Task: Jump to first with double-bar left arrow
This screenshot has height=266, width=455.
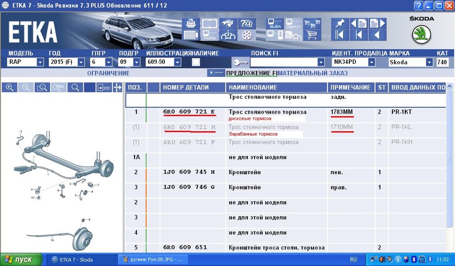Action: coord(340,35)
